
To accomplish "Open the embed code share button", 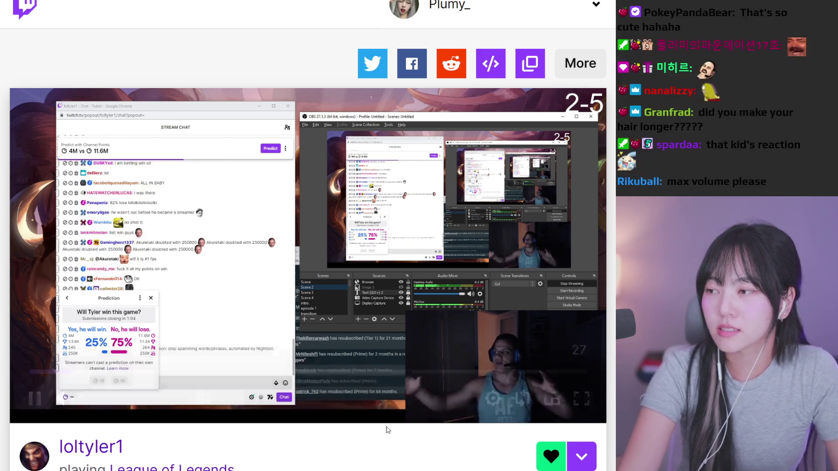I will [x=491, y=63].
